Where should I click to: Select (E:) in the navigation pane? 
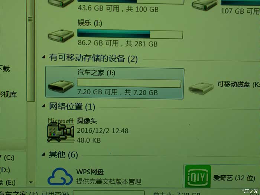[x=8, y=183]
